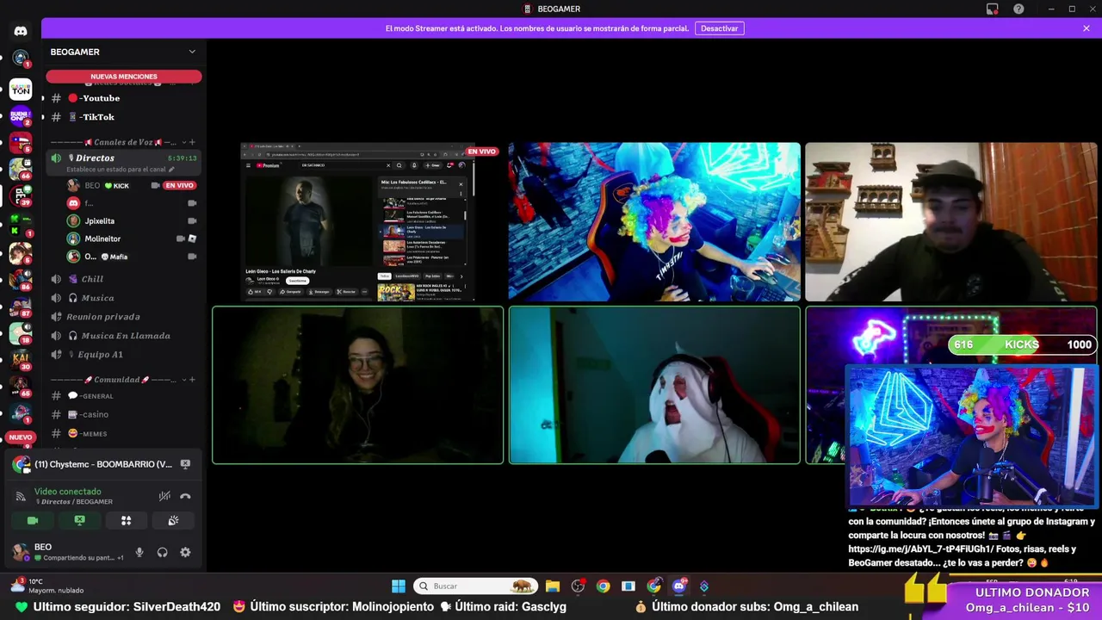This screenshot has width=1102, height=620.
Task: Click EN VIVO badge next to BEO
Action: coord(179,186)
